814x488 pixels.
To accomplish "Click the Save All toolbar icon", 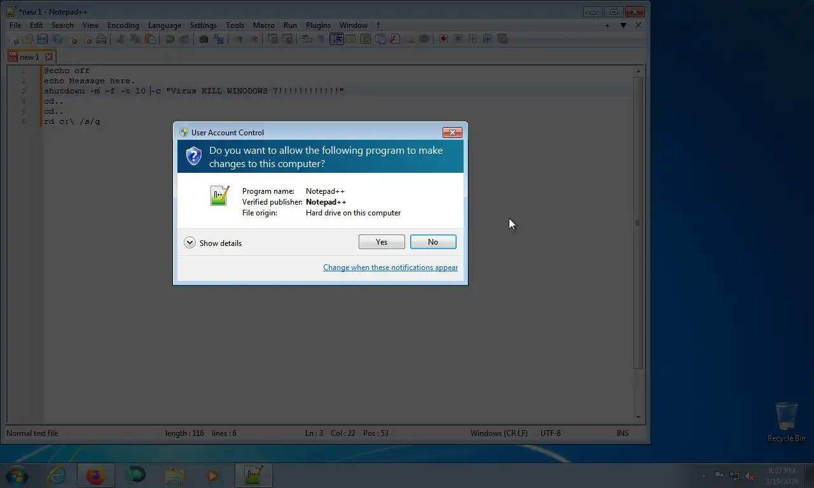I will (57, 39).
